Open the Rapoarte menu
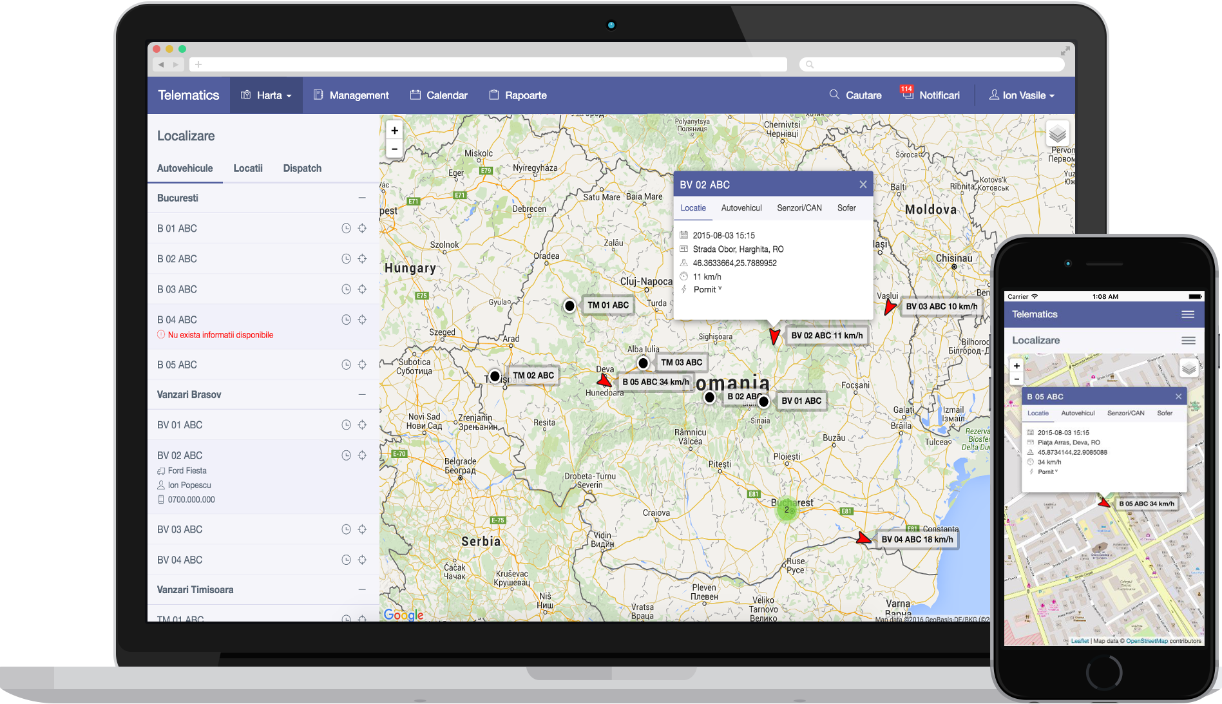 pyautogui.click(x=518, y=95)
